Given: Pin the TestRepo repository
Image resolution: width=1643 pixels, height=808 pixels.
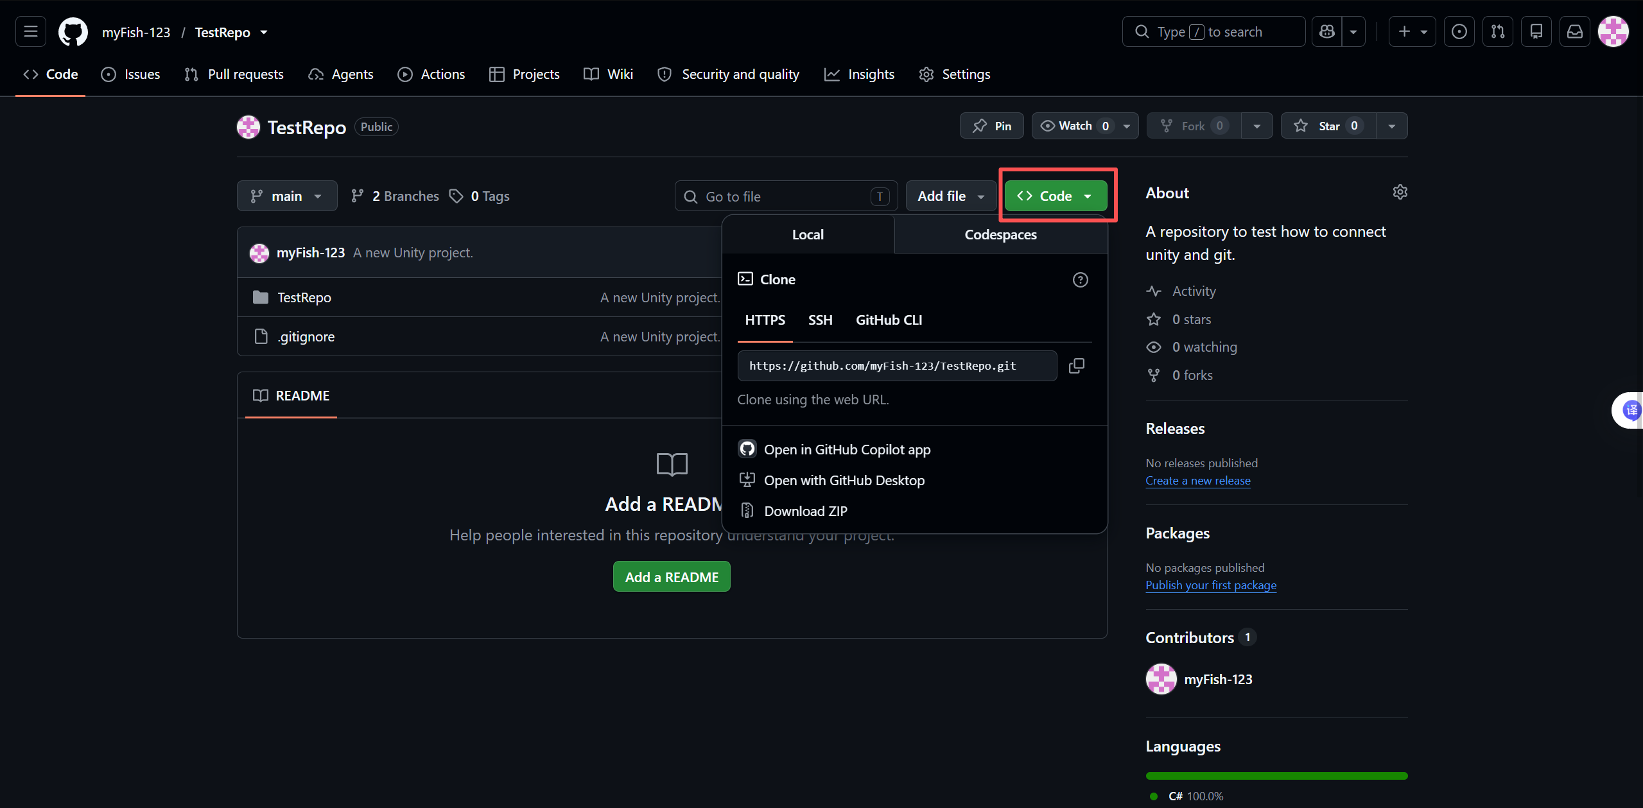Looking at the screenshot, I should pos(991,126).
